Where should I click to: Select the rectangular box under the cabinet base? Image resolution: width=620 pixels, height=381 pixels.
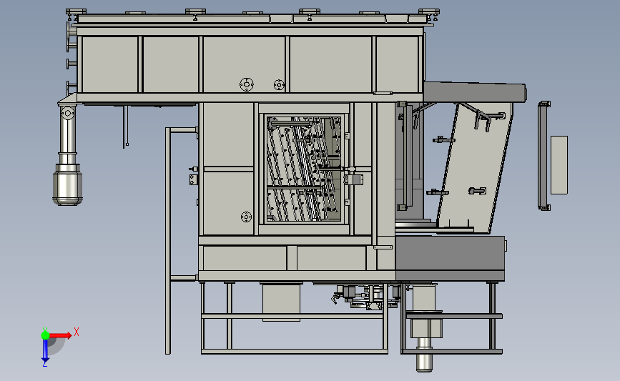281,303
